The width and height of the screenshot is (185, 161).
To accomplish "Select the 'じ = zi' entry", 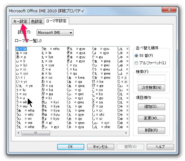I will 122,82.
